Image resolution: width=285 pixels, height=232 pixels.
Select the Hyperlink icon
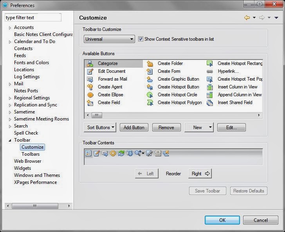click(x=210, y=71)
